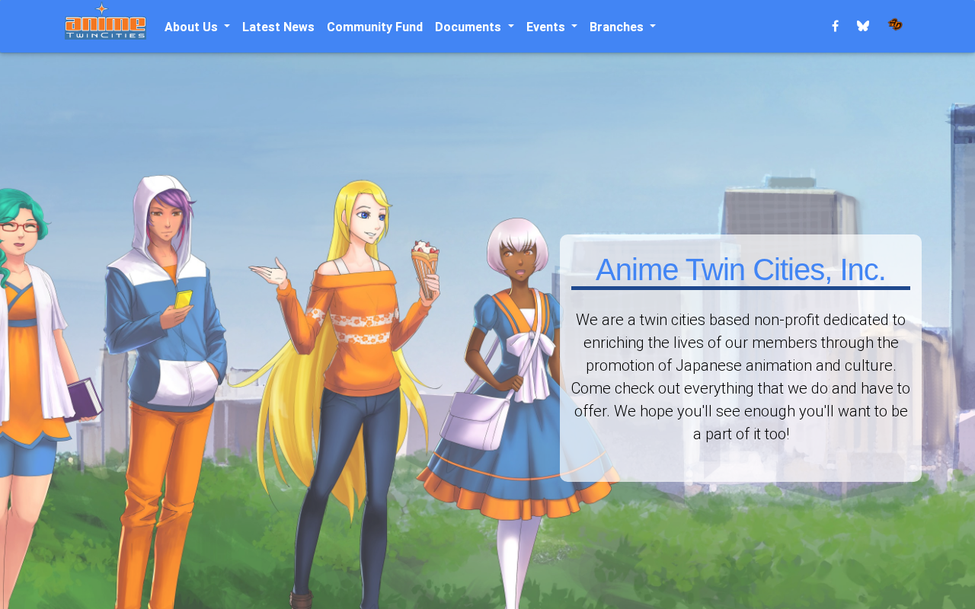
Task: Open the Bluesky butterfly icon
Action: click(863, 26)
